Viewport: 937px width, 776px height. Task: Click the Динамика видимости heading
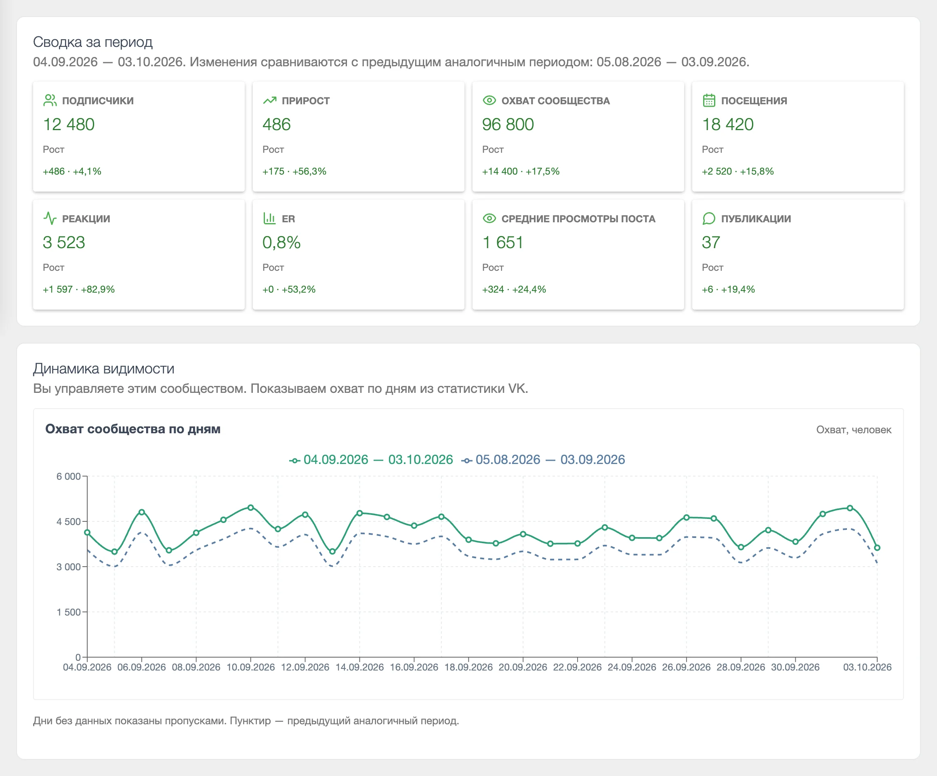pyautogui.click(x=103, y=369)
